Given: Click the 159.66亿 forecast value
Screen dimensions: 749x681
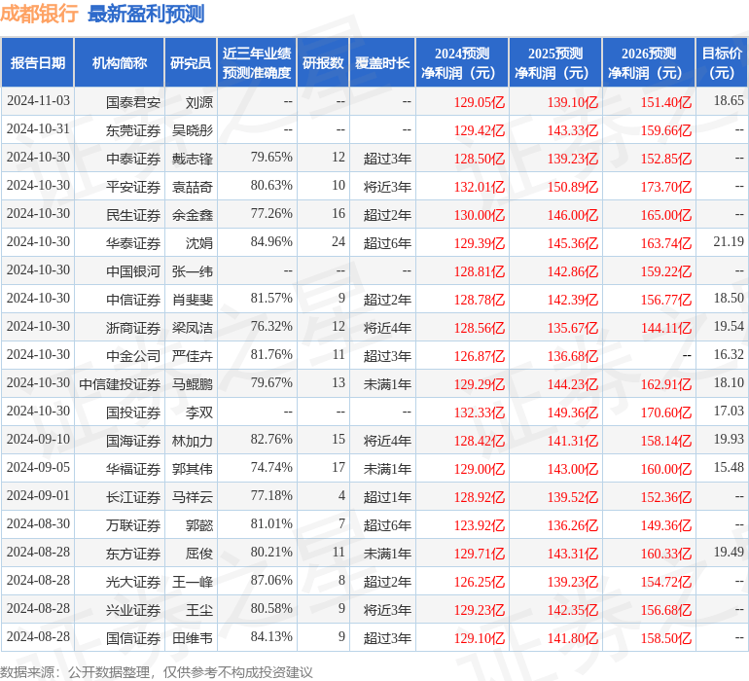Looking at the screenshot, I should point(666,130).
